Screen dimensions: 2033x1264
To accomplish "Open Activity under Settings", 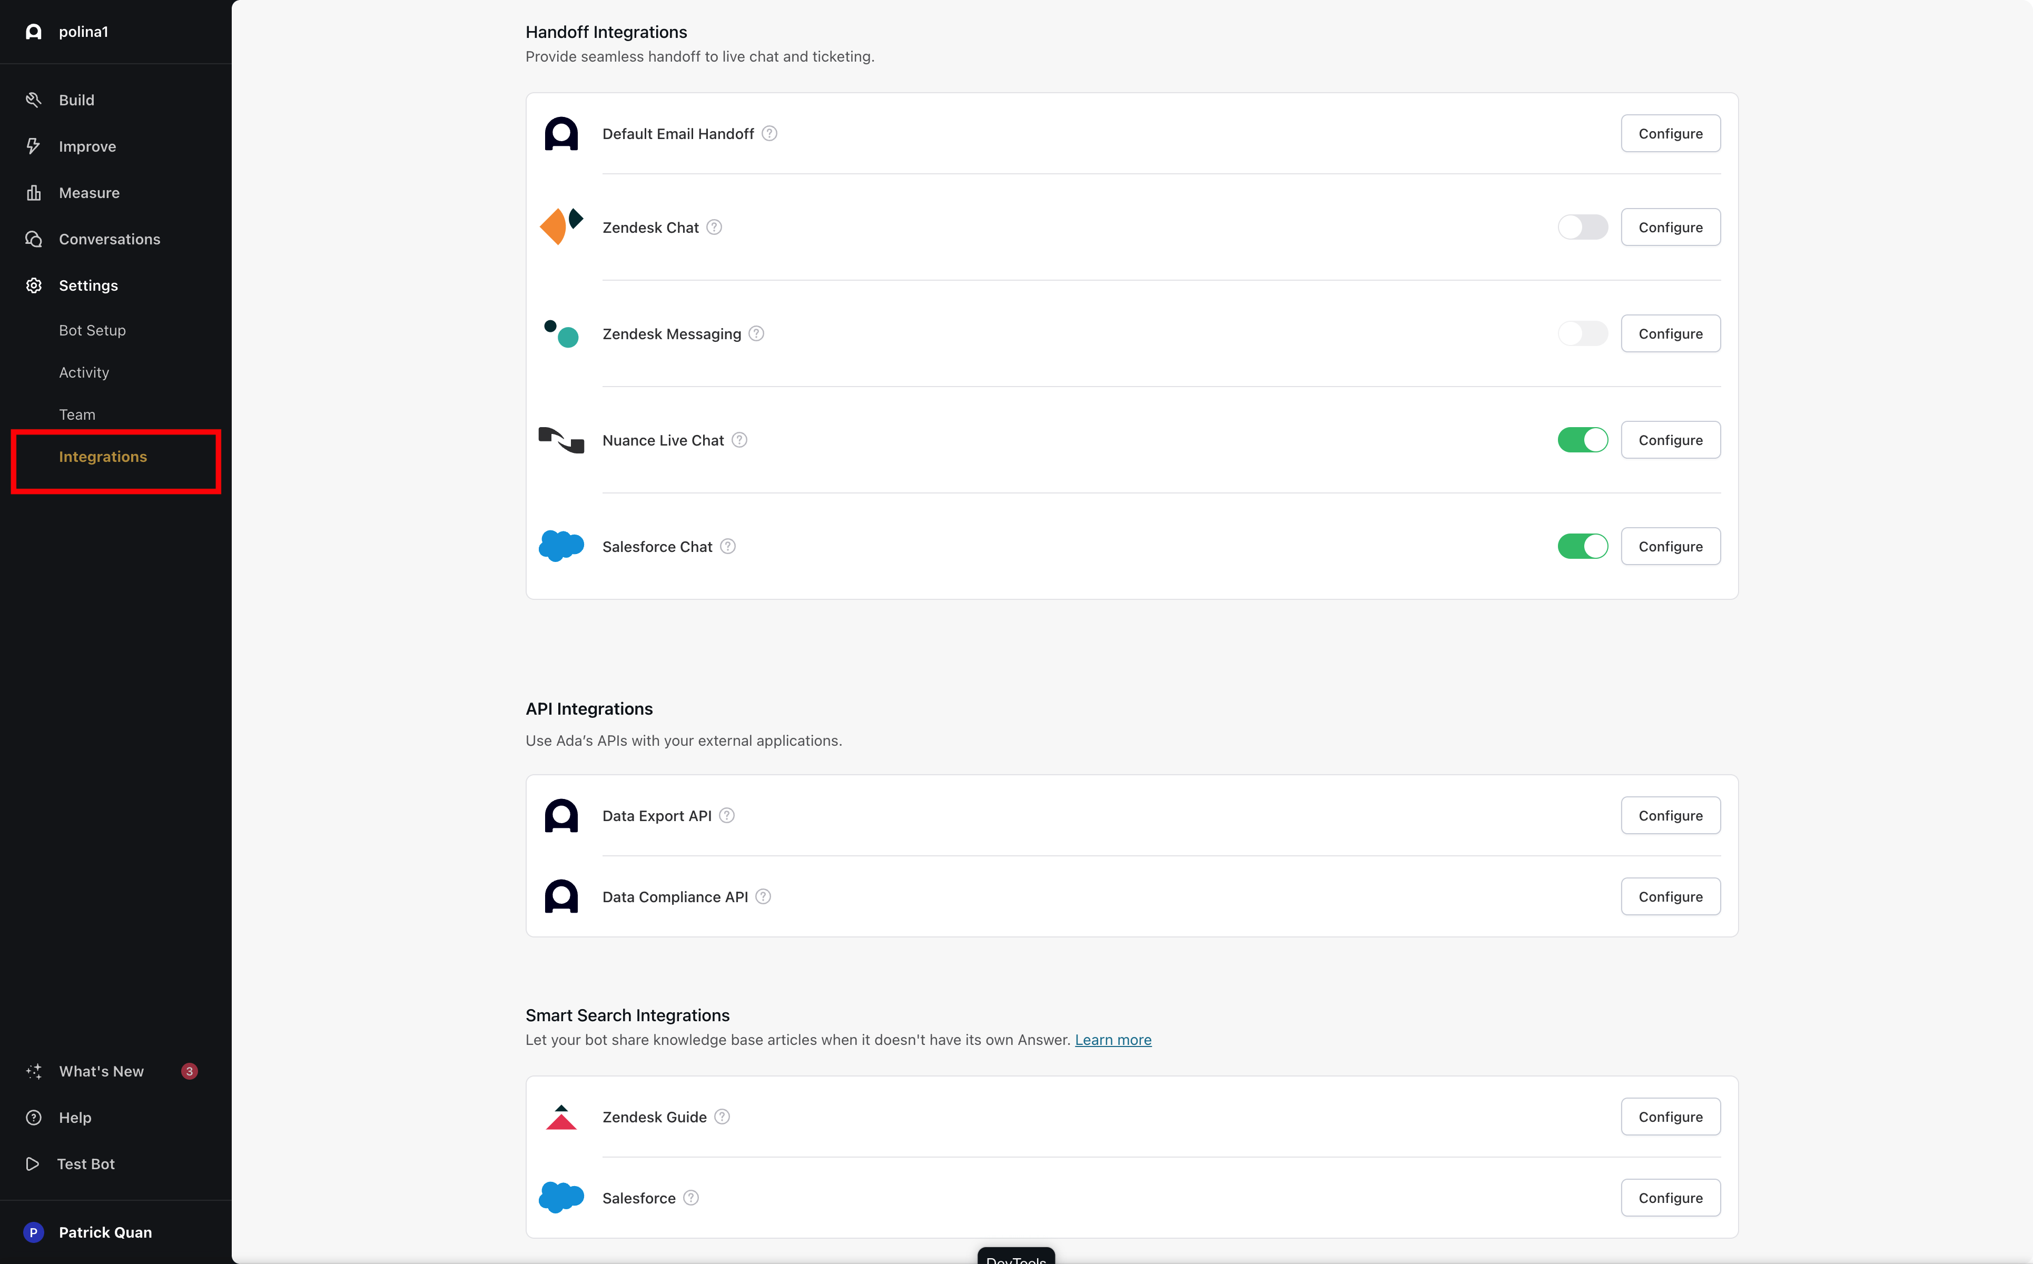I will [84, 373].
